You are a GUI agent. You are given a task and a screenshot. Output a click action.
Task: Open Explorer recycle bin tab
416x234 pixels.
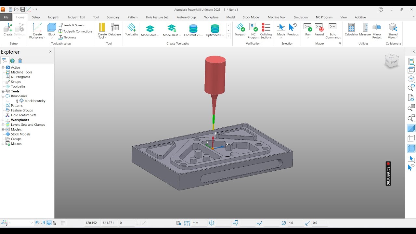coord(20,60)
